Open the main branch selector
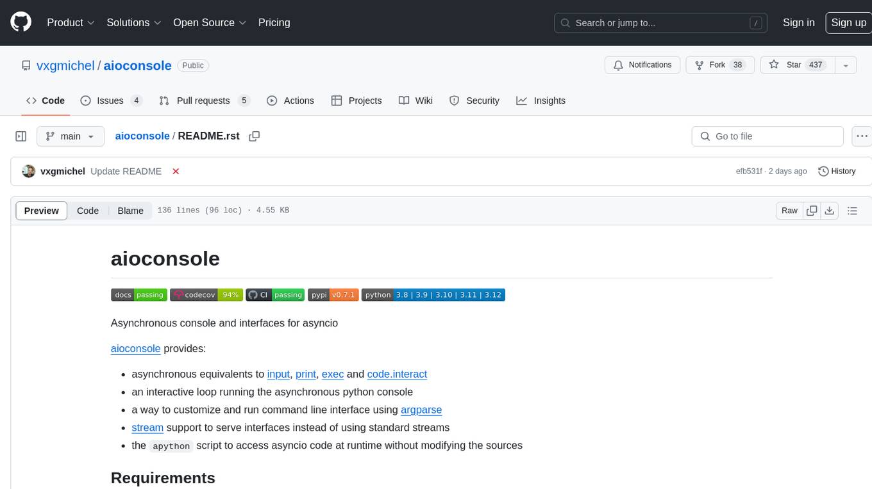This screenshot has height=489, width=872. point(70,136)
